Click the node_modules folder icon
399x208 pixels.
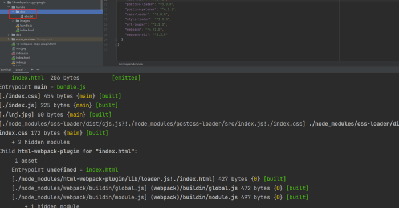[x=13, y=39]
